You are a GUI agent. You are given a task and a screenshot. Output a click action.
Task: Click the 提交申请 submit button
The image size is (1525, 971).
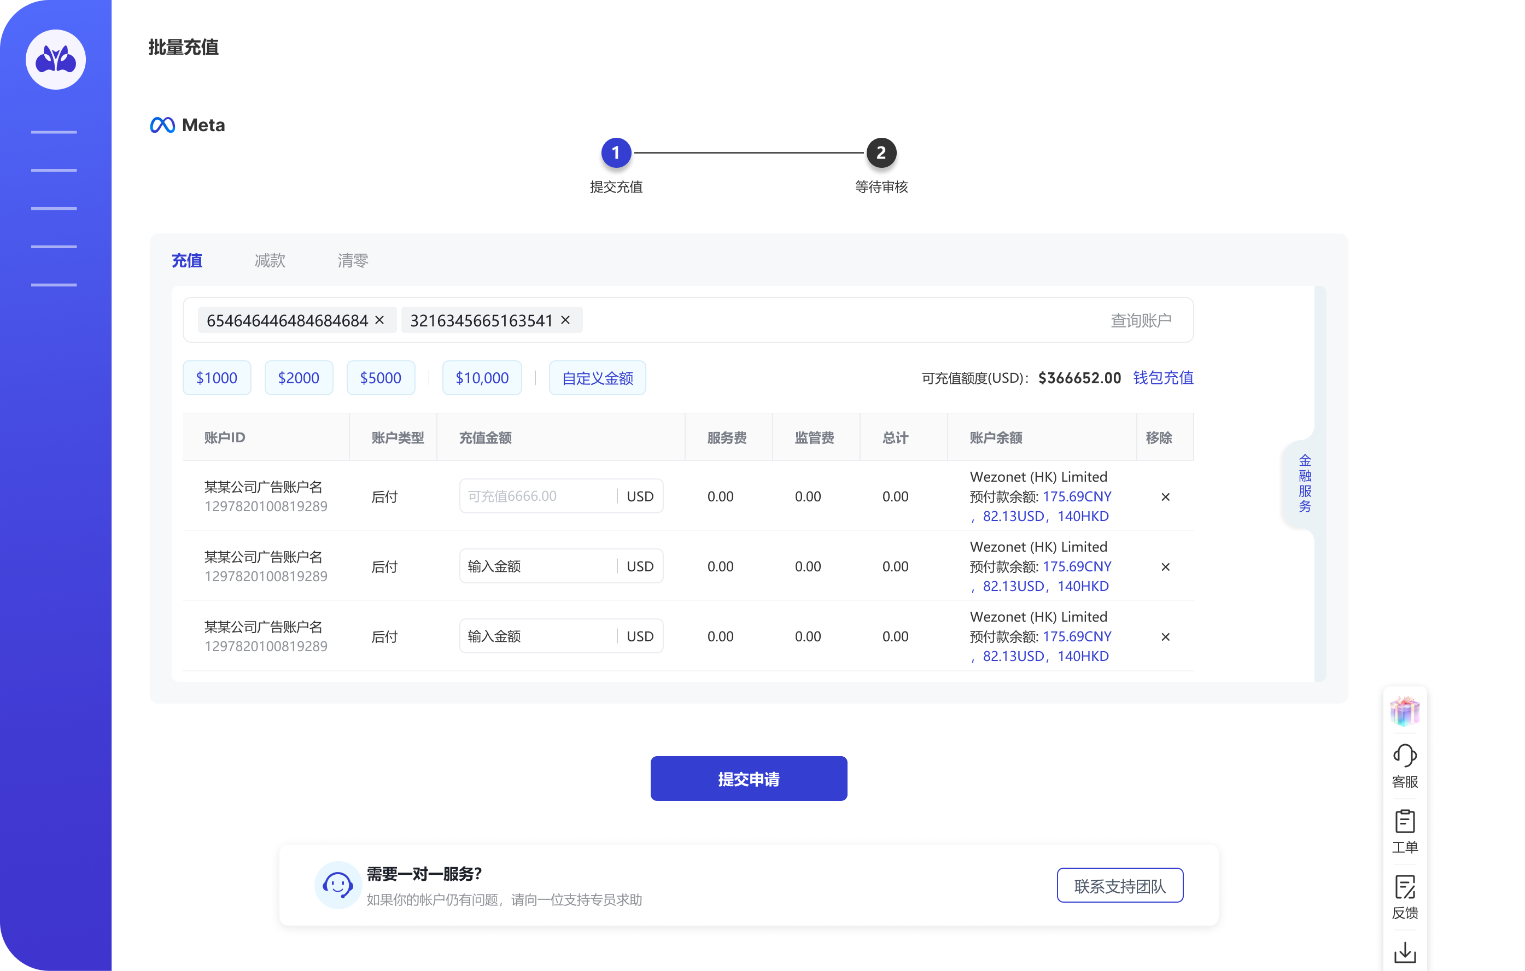[748, 779]
